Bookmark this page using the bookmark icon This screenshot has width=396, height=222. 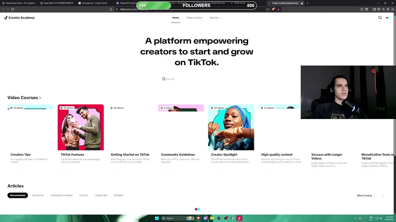coord(111,9)
